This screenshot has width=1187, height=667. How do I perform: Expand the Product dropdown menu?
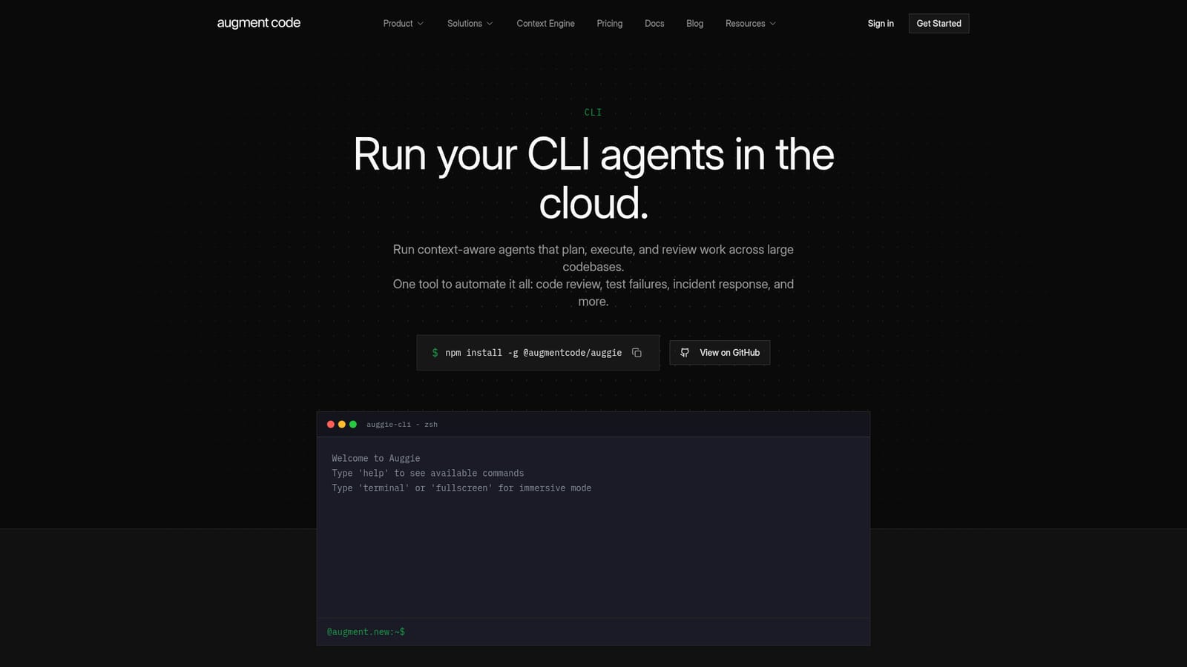(404, 24)
